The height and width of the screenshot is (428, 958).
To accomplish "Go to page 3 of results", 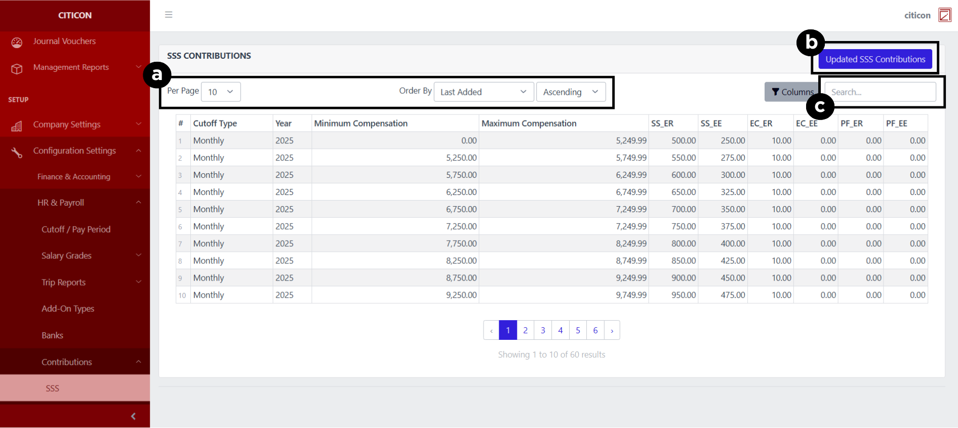I will pyautogui.click(x=543, y=330).
